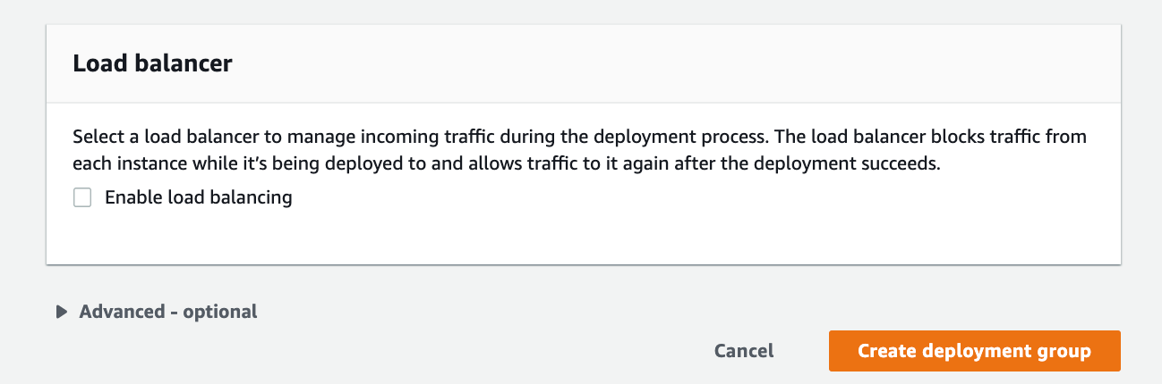Click the triangle arrow beside Advanced
The image size is (1162, 384).
[x=62, y=312]
